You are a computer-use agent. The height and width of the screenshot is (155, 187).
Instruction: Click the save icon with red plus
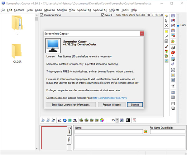pos(173,21)
